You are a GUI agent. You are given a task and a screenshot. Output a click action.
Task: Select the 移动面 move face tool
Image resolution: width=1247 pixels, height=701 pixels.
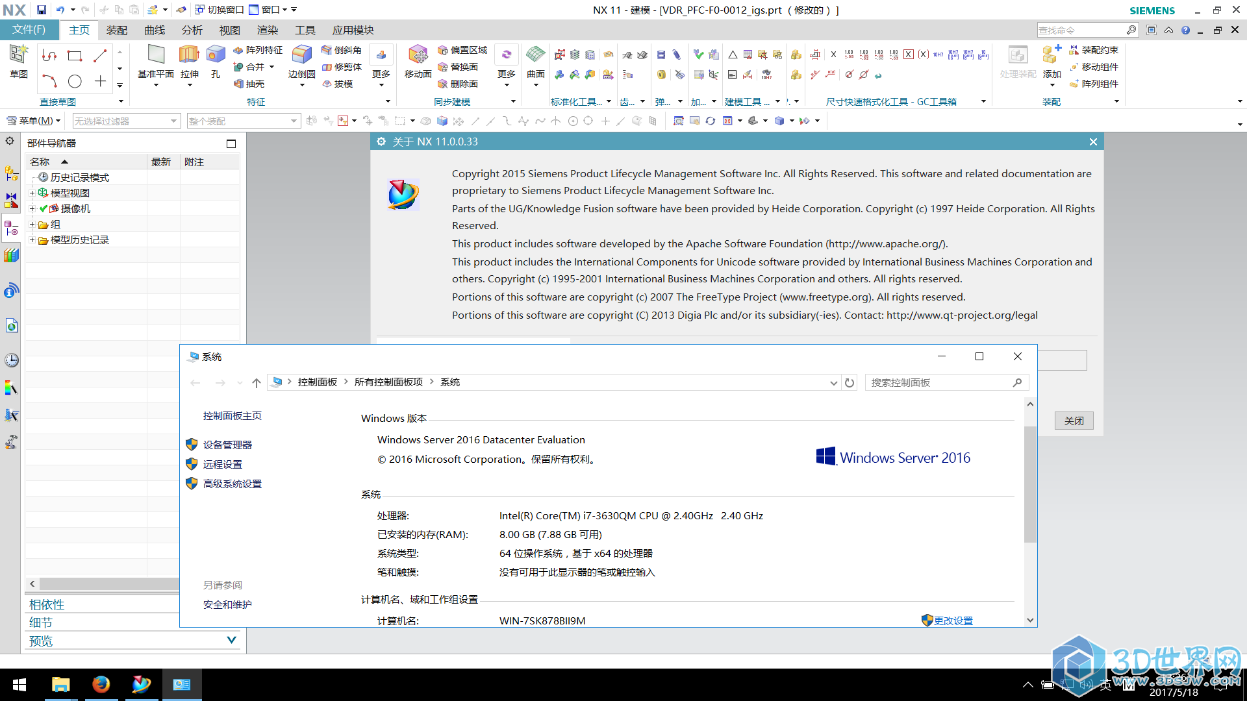pyautogui.click(x=418, y=62)
